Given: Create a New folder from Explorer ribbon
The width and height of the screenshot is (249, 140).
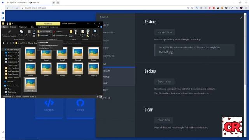Looking at the screenshot, I should [71, 33].
